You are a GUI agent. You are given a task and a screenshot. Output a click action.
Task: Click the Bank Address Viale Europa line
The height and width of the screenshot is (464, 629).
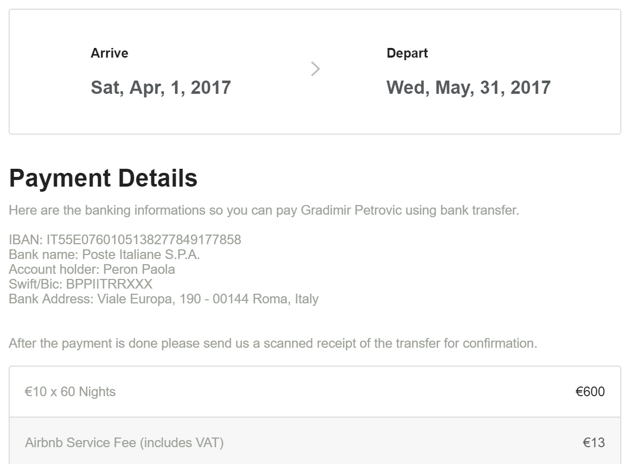pyautogui.click(x=163, y=299)
